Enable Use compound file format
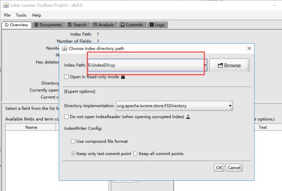Viewport: 282px width, 191px height. (73, 141)
